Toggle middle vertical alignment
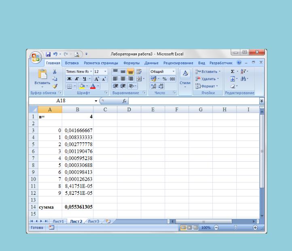Viewport: 292px width, 251px height. click(123, 72)
